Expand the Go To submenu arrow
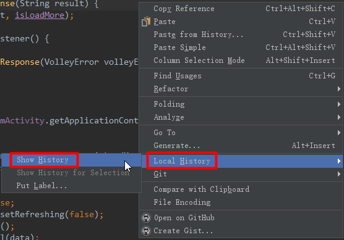The image size is (344, 240). (339, 133)
